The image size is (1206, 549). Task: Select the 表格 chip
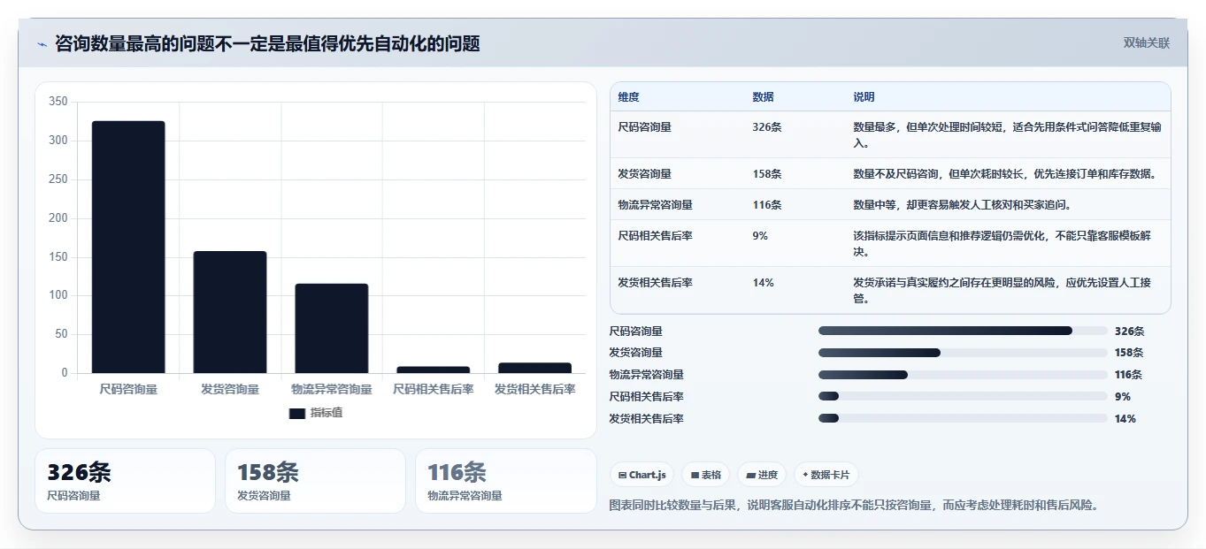pos(706,475)
